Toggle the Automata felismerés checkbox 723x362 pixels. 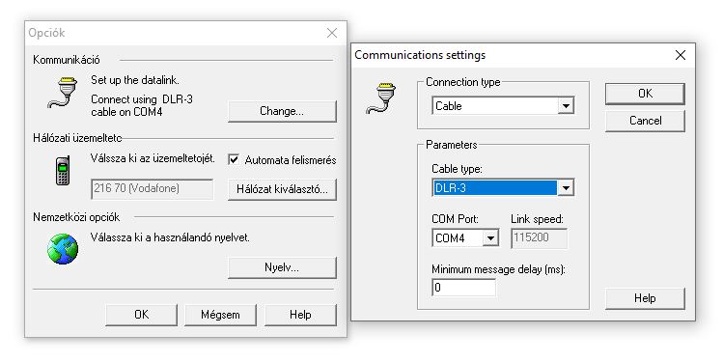234,159
